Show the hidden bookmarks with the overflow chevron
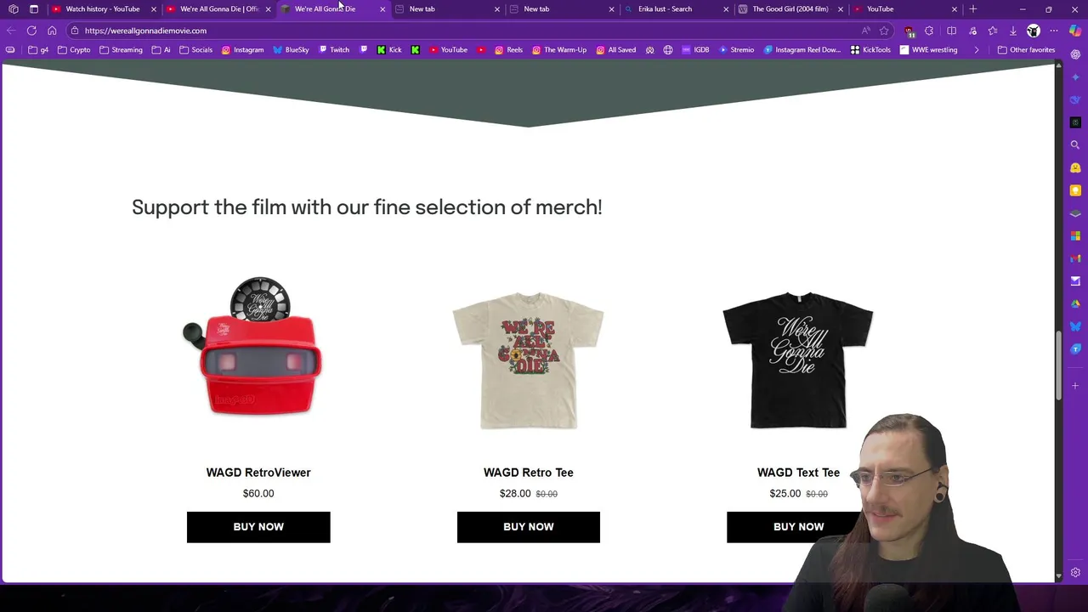This screenshot has width=1088, height=612. click(976, 50)
